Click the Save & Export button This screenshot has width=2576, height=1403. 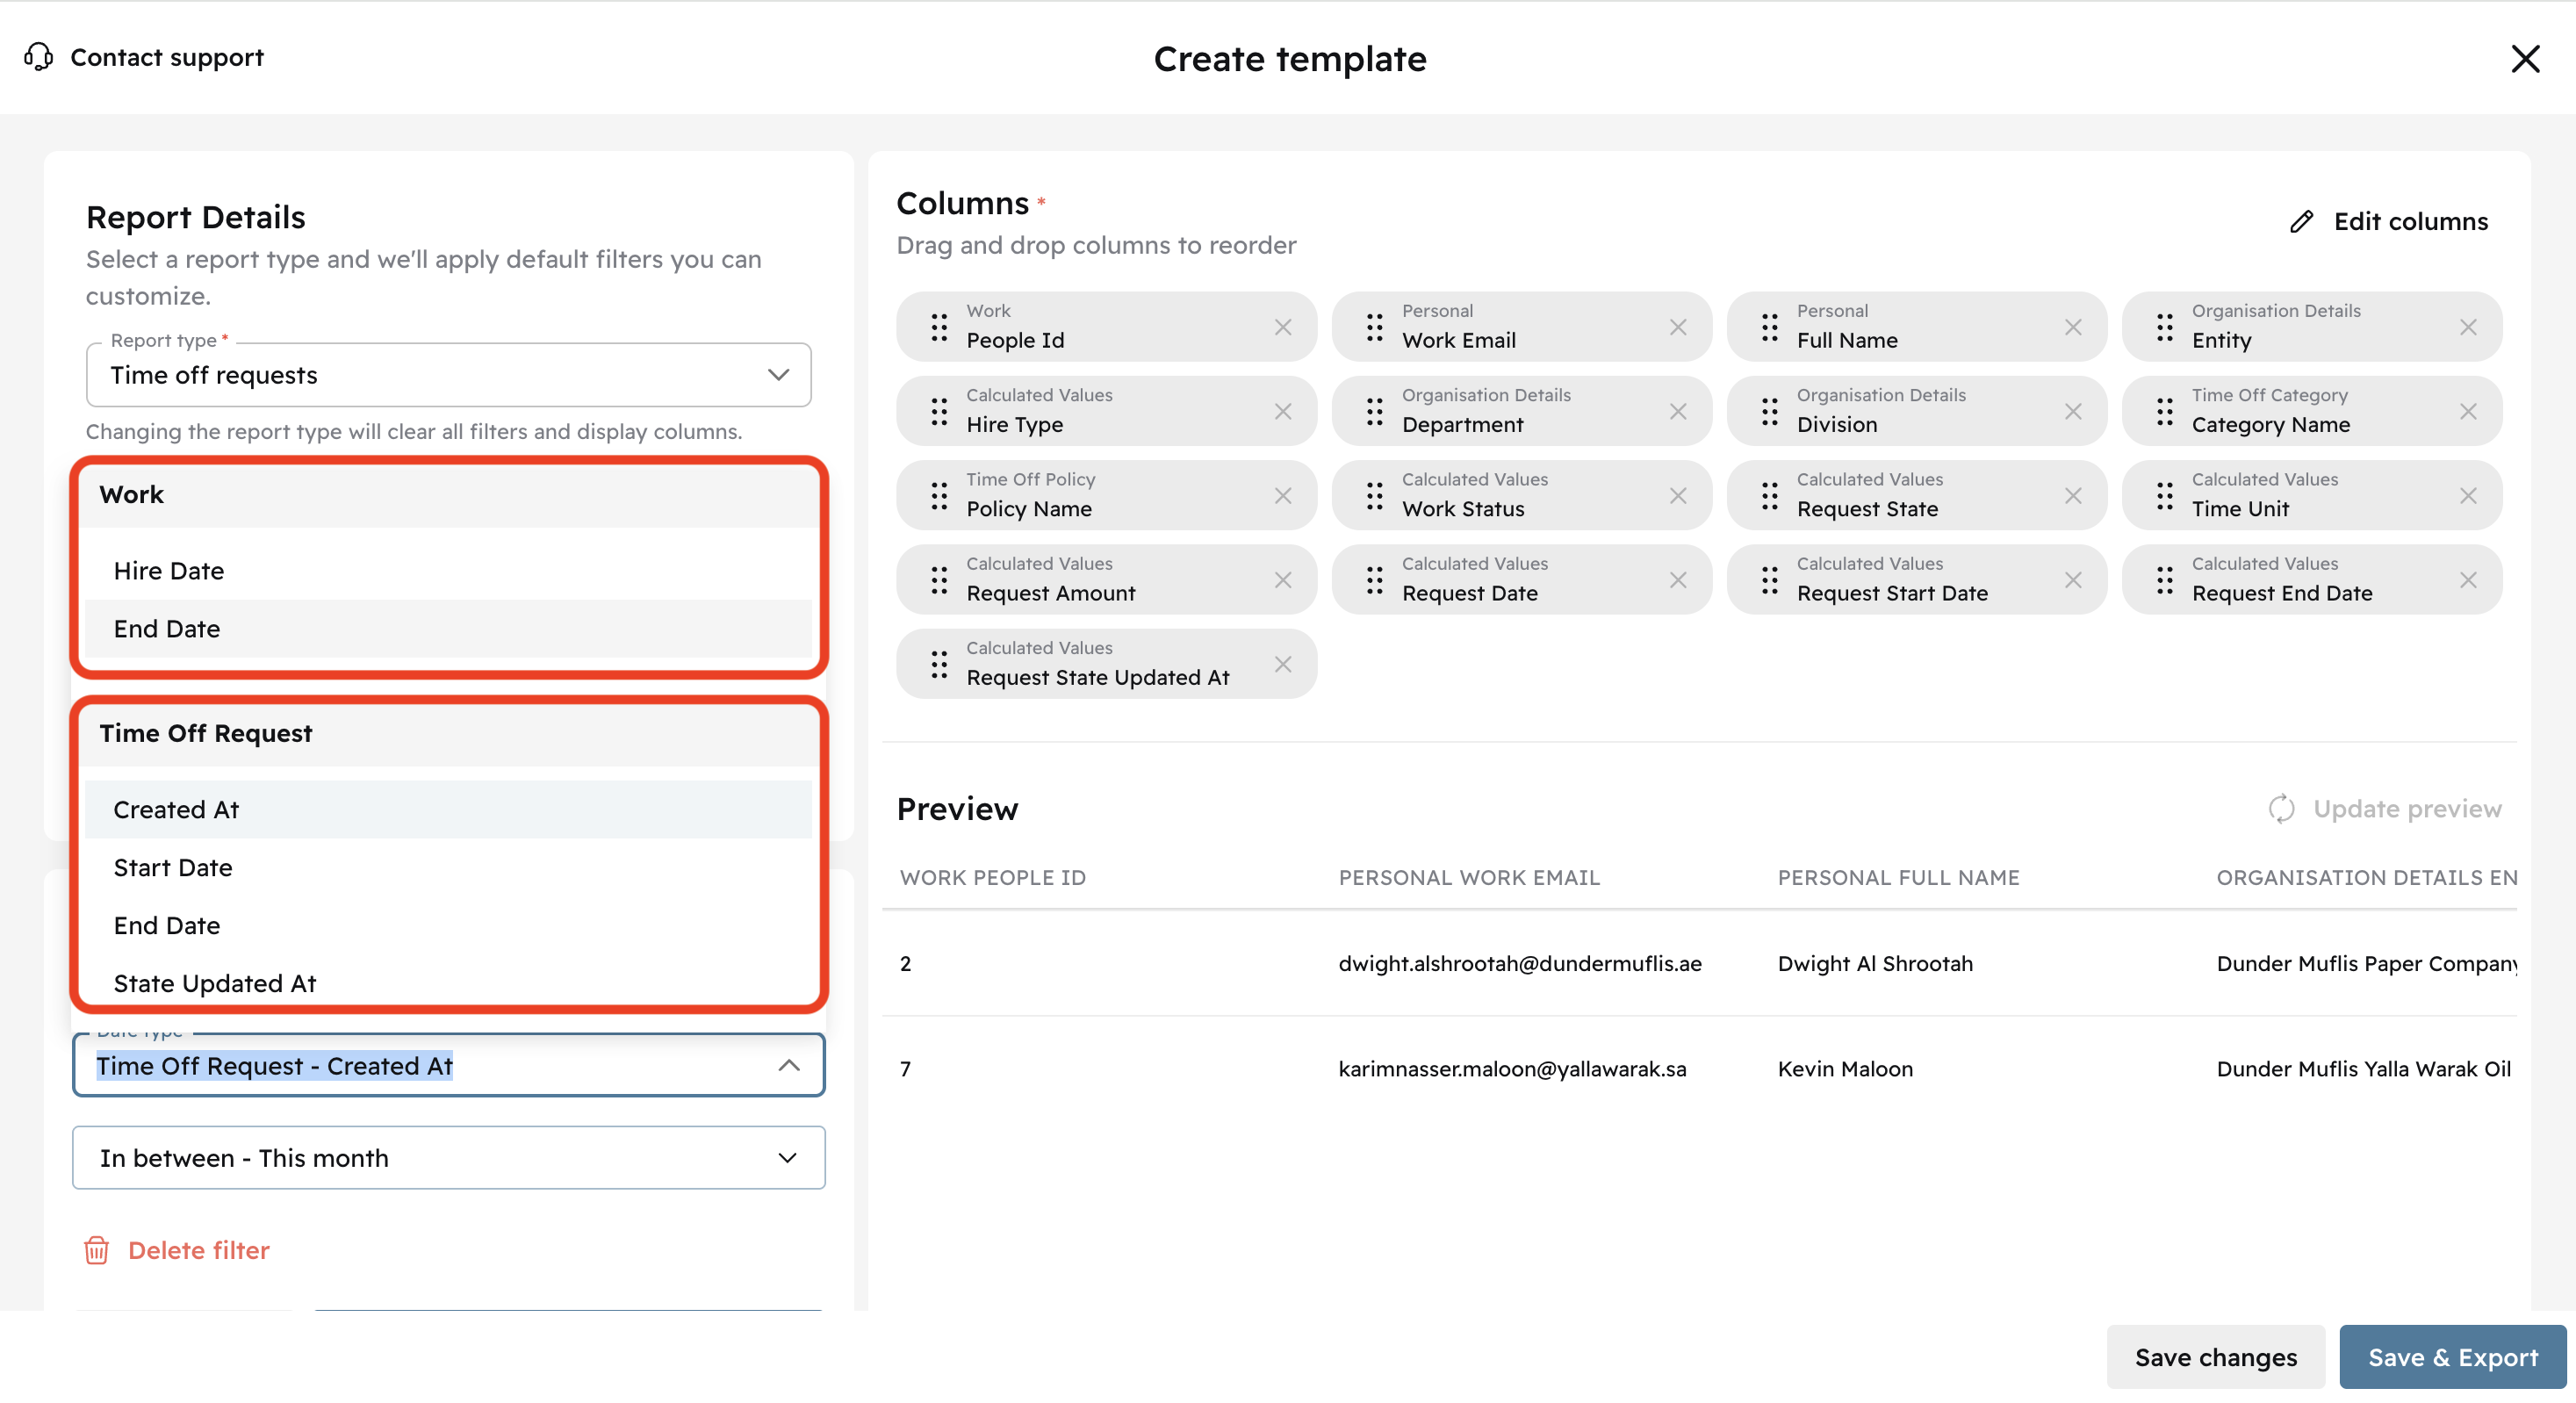[x=2452, y=1357]
